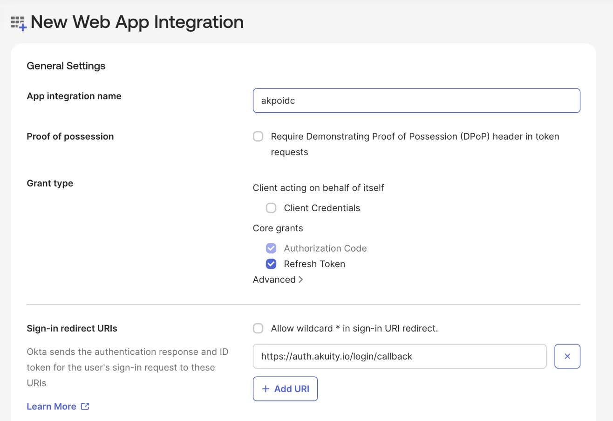Click the New Web App Integration heading
This screenshot has height=421, width=613.
tap(137, 22)
